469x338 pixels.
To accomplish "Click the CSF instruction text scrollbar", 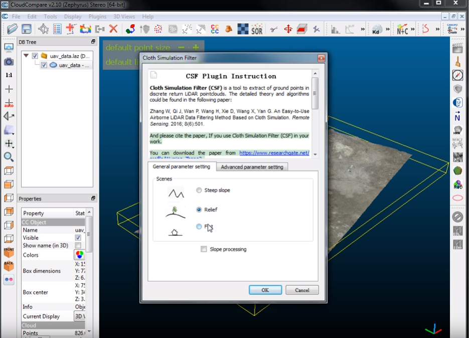I will pos(315,93).
